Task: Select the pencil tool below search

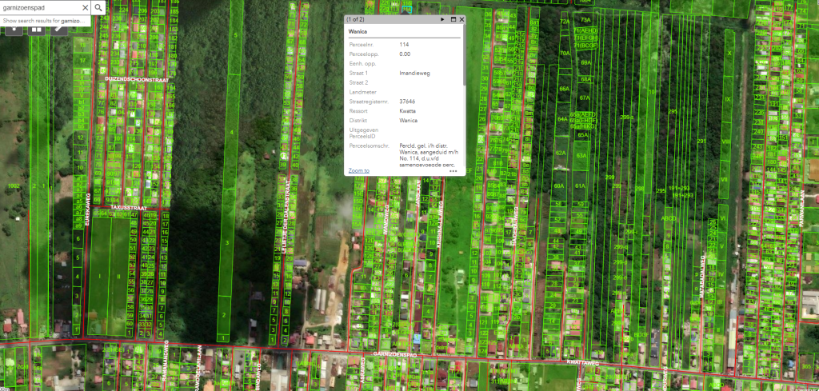Action: click(x=59, y=29)
